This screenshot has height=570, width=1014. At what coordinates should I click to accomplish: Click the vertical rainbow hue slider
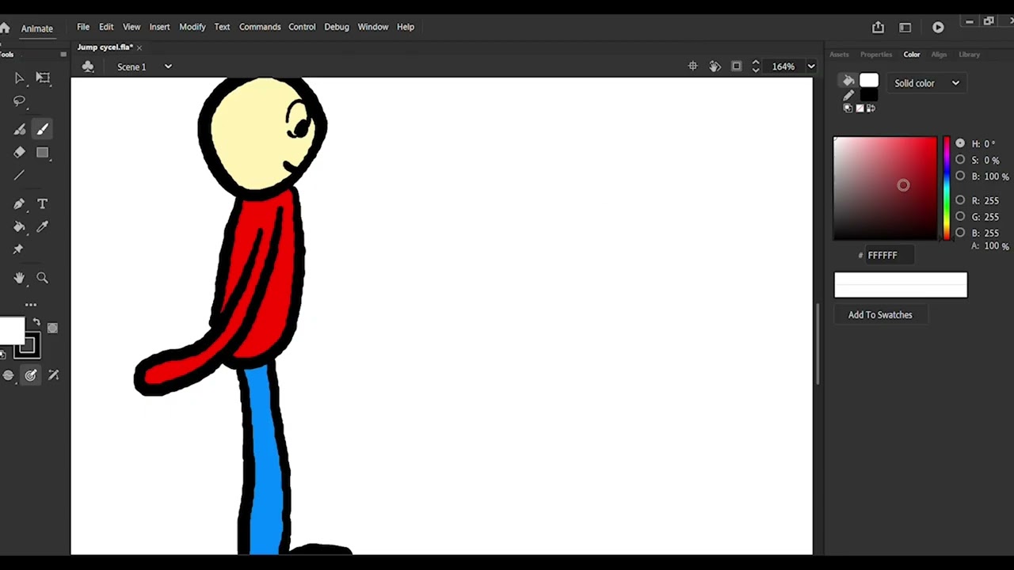(946, 188)
